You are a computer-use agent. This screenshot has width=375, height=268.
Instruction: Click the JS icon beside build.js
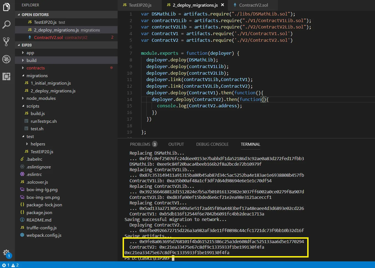tap(27, 113)
